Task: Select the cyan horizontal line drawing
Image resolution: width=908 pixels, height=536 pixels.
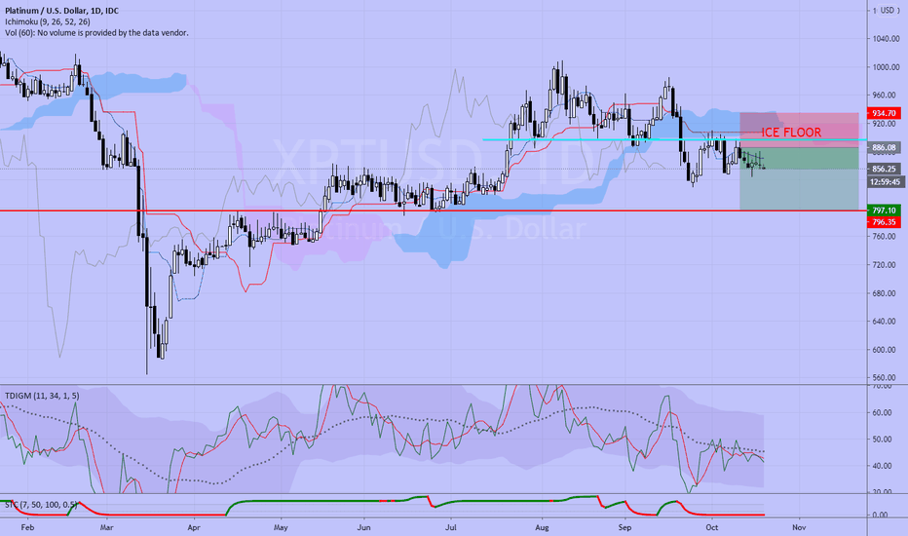Action: (x=674, y=139)
